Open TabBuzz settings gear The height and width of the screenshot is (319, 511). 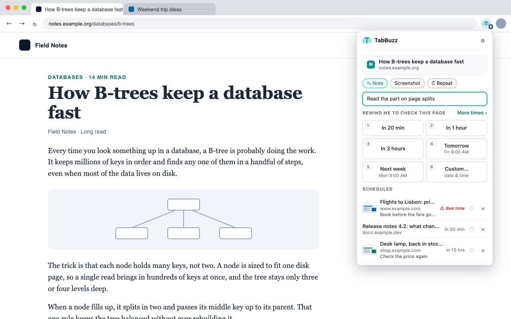[483, 41]
